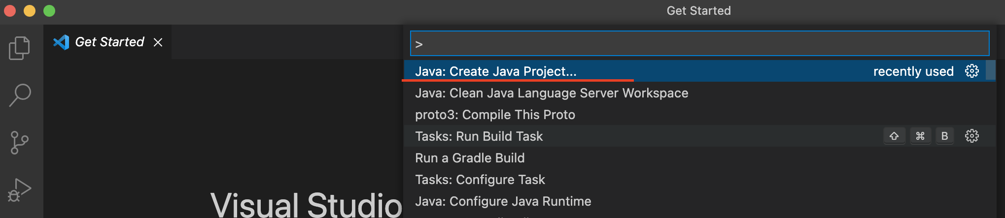Image resolution: width=1005 pixels, height=218 pixels.
Task: Click the Visual Studio heading text
Action: 307,204
